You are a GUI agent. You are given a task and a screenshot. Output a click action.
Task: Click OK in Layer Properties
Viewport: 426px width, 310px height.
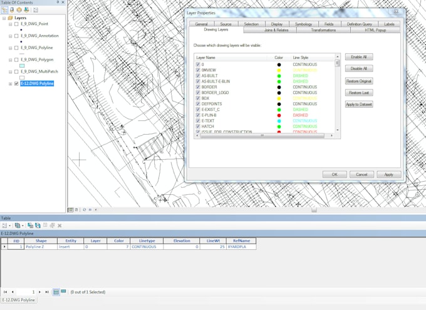coord(335,175)
